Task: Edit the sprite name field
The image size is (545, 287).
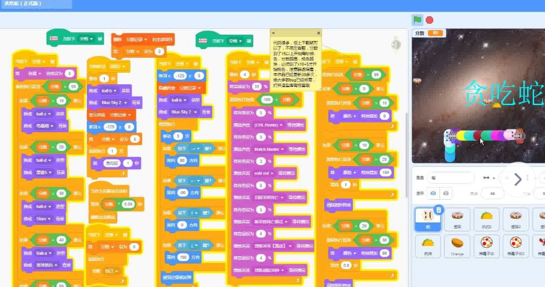Action: pyautogui.click(x=451, y=178)
